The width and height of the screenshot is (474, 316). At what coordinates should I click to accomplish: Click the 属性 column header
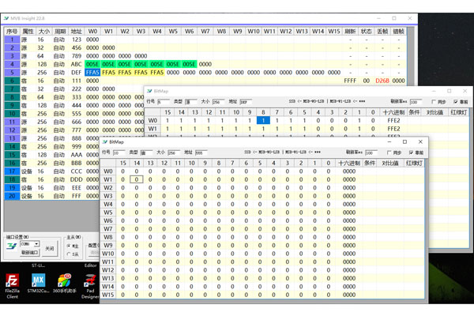[28, 31]
